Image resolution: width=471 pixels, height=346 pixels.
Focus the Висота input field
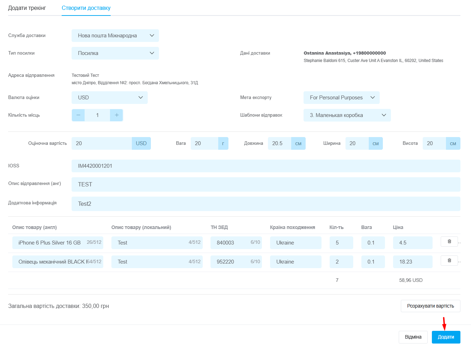point(434,143)
